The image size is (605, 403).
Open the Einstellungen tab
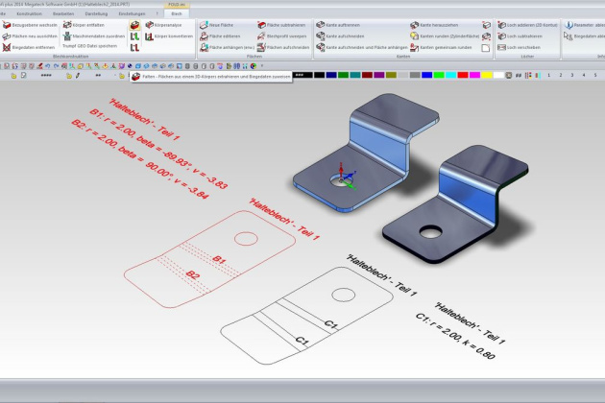tap(132, 14)
